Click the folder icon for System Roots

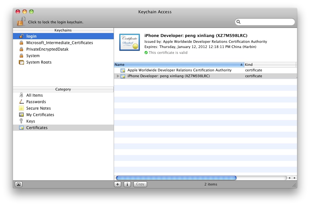tap(21, 62)
